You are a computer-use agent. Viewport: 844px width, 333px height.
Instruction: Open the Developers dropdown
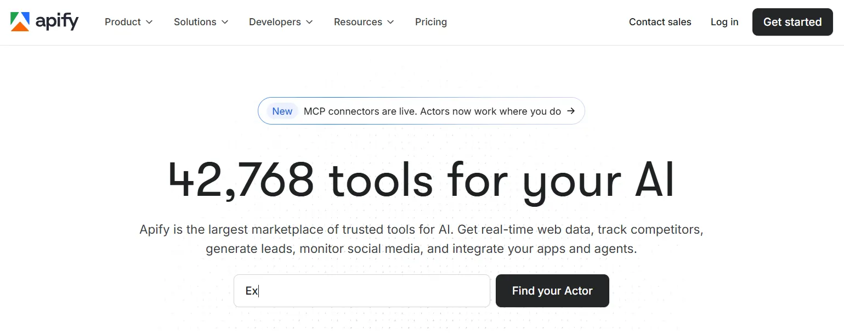(281, 22)
